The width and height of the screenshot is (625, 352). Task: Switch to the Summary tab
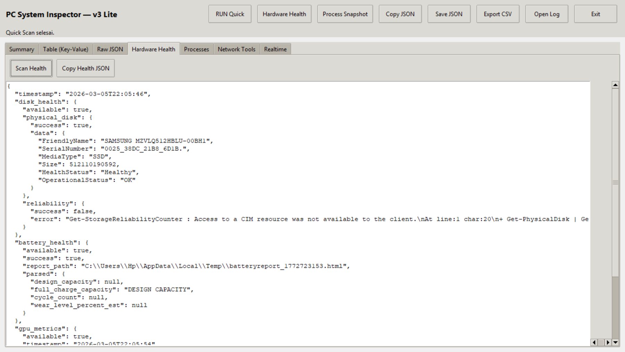click(x=22, y=49)
